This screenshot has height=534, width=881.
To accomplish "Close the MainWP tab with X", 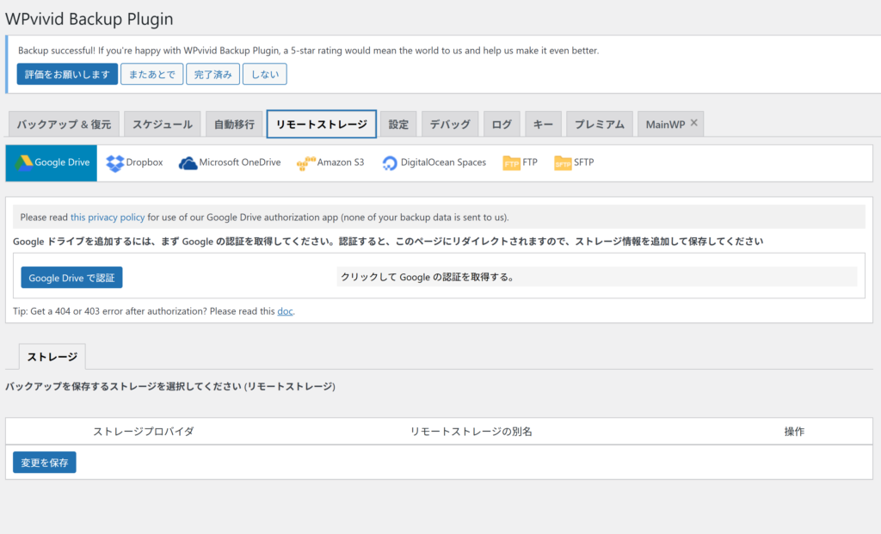I will click(694, 123).
